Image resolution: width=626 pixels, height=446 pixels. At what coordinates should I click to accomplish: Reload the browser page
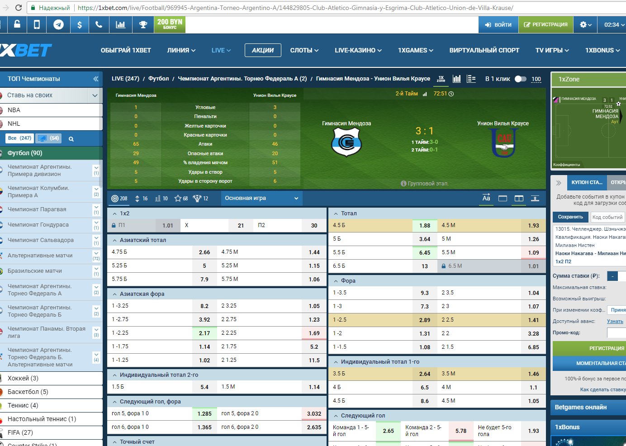point(19,8)
